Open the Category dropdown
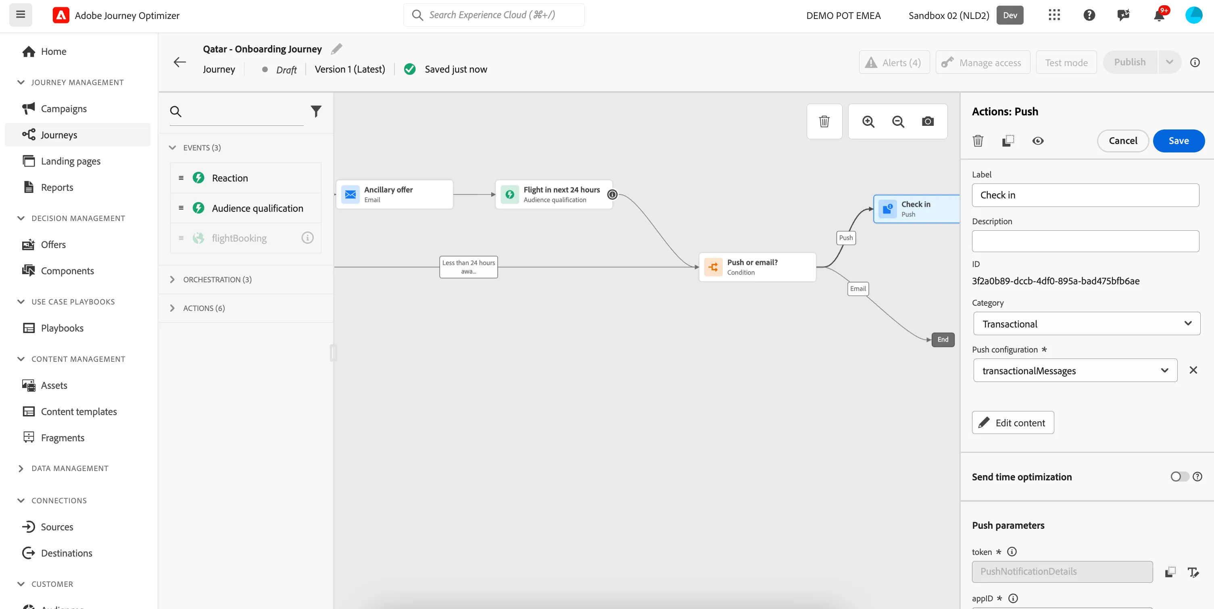This screenshot has height=609, width=1214. point(1086,323)
